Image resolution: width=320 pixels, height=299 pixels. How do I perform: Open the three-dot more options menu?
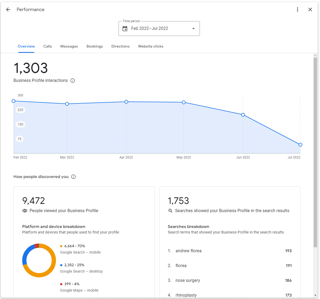point(298,10)
